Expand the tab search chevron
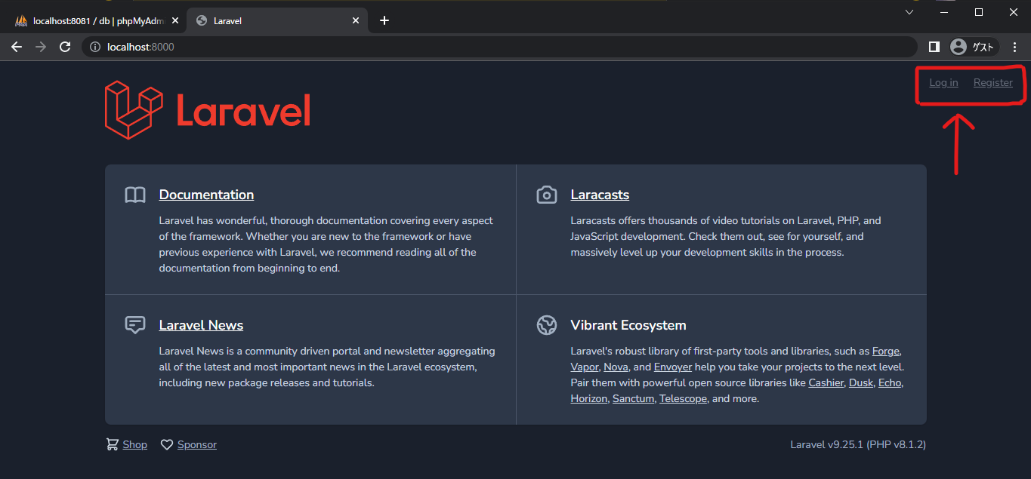The image size is (1031, 479). pos(909,12)
